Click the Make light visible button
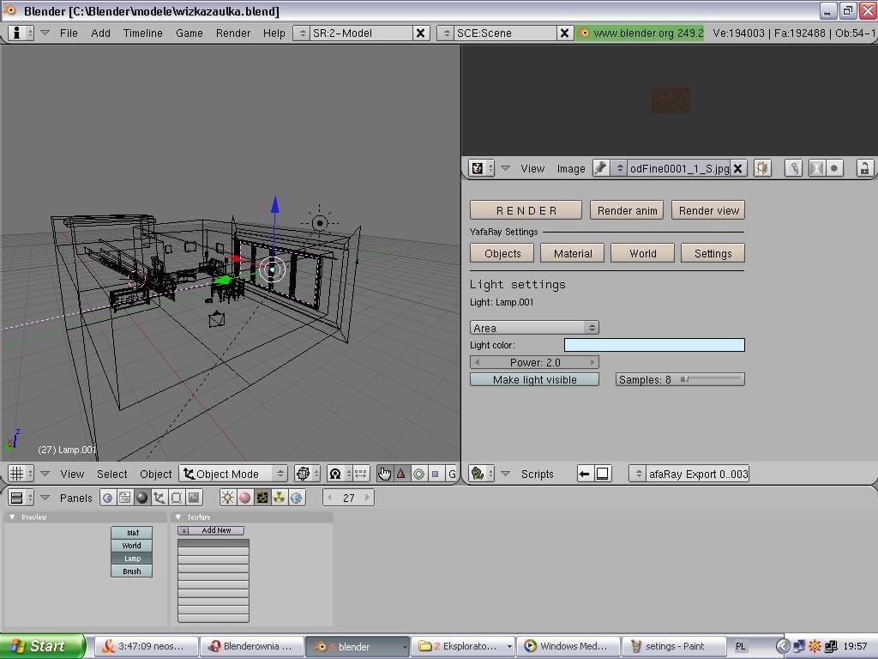This screenshot has height=659, width=878. coord(534,379)
